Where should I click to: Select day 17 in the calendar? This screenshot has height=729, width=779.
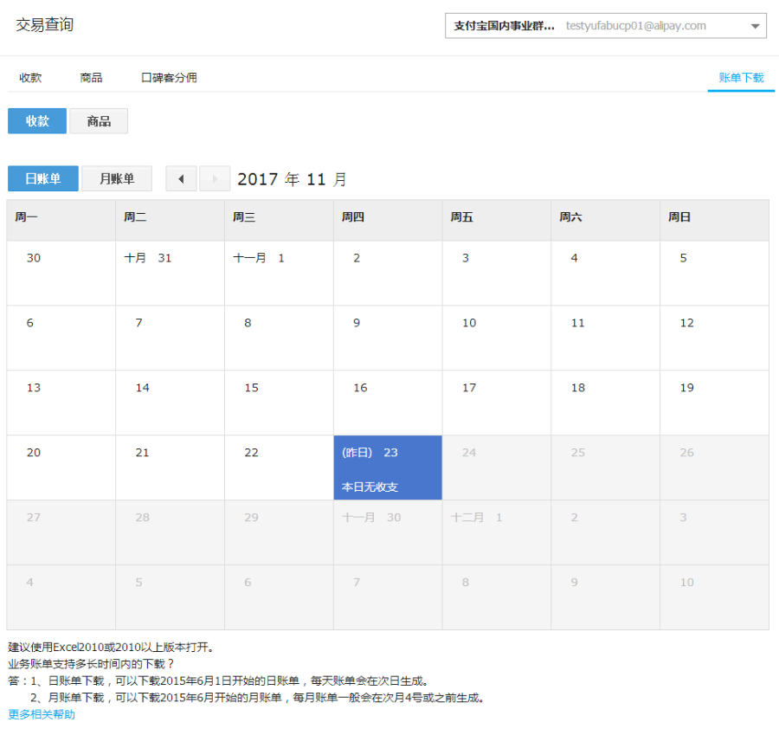coord(496,403)
